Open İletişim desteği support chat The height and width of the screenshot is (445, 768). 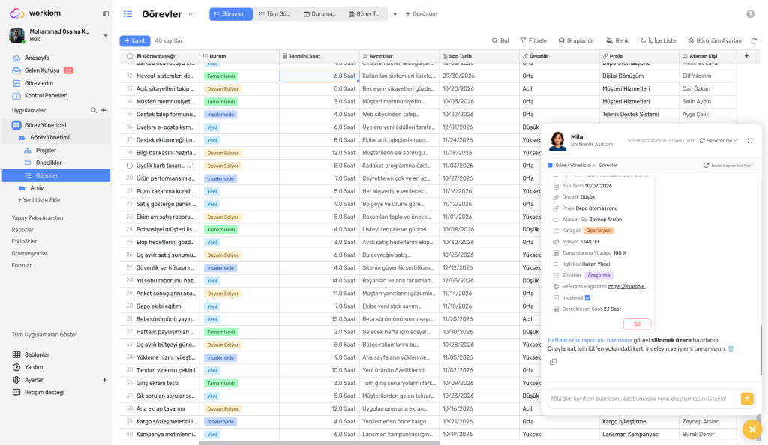(44, 393)
